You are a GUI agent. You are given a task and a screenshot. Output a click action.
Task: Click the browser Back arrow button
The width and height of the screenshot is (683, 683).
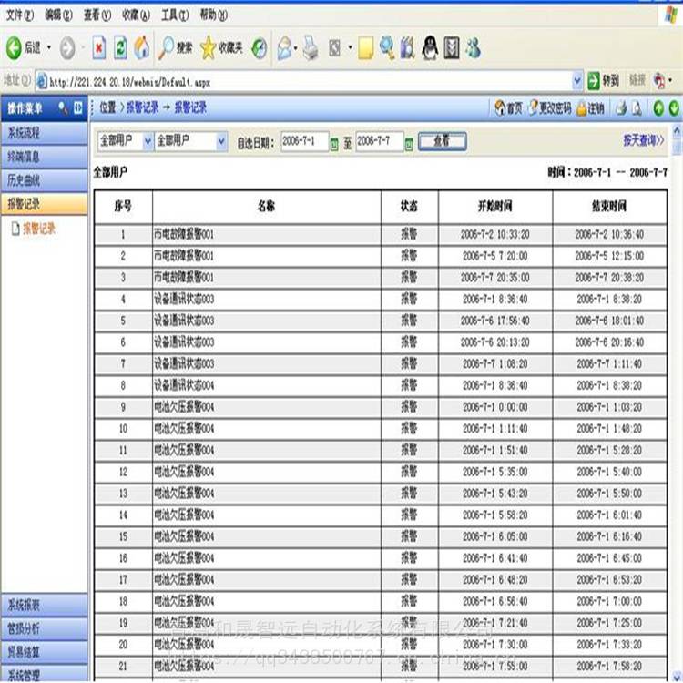[14, 47]
